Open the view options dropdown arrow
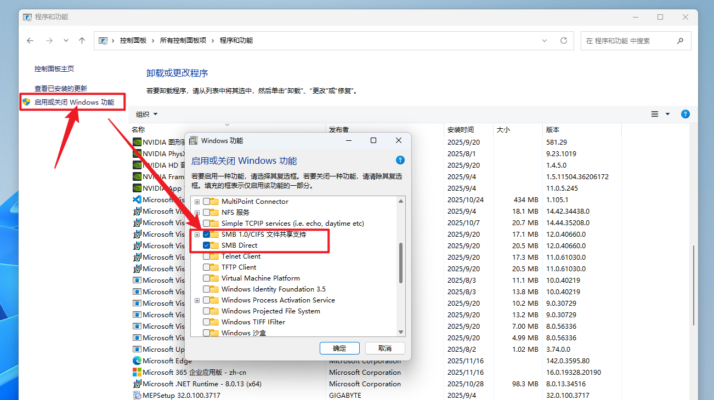This screenshot has width=714, height=400. tap(667, 114)
